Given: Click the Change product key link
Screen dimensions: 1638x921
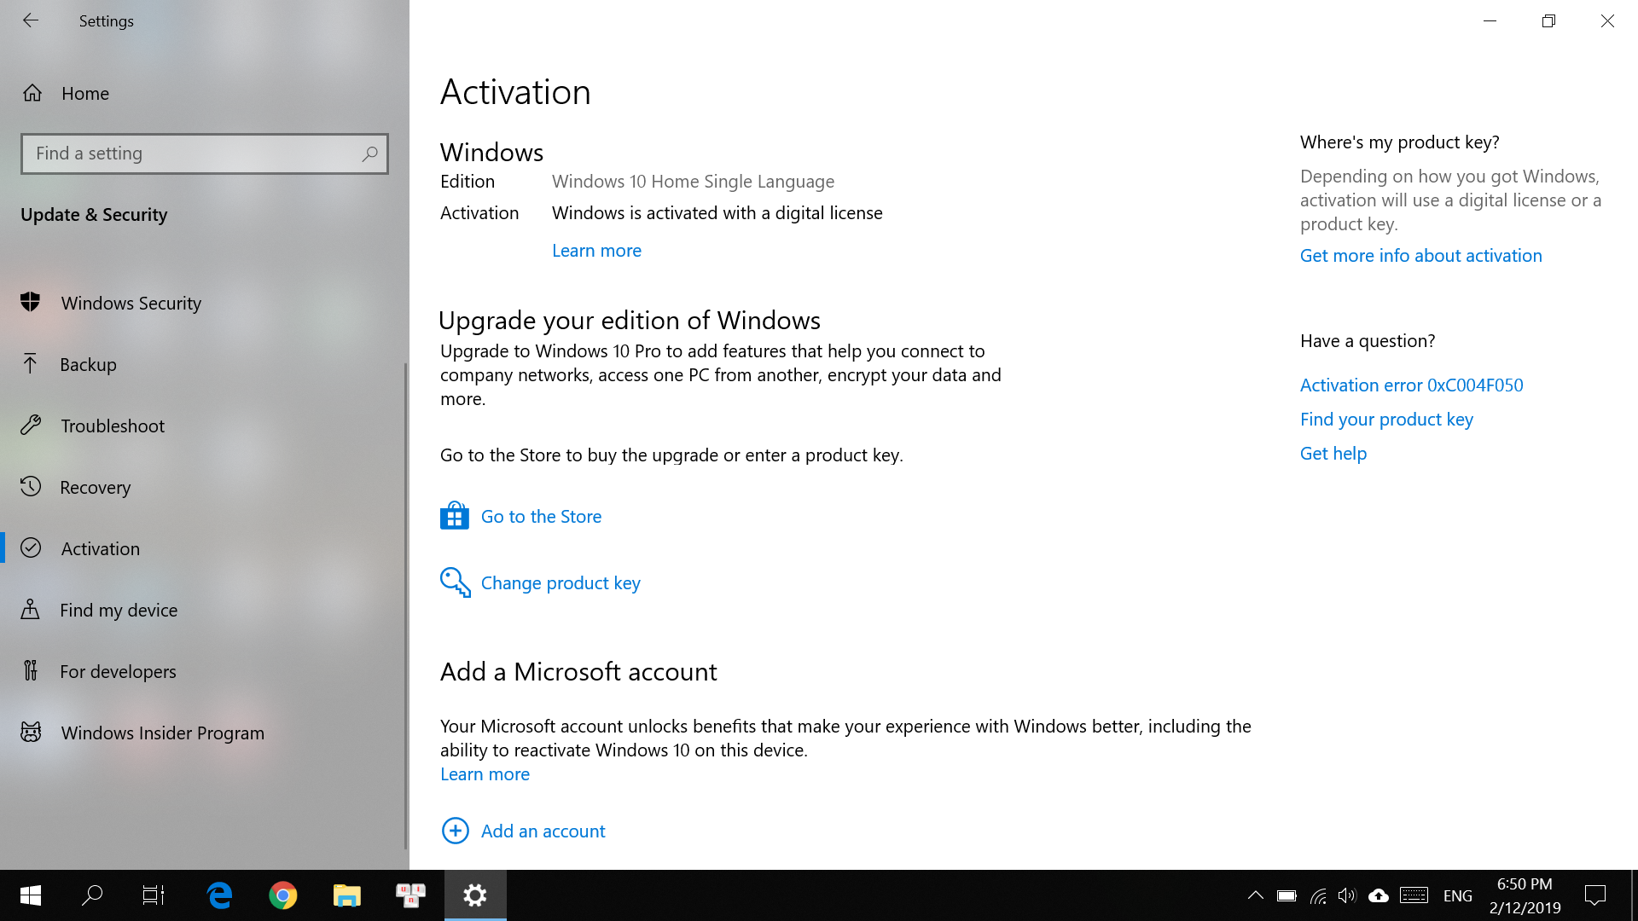Looking at the screenshot, I should pos(560,582).
